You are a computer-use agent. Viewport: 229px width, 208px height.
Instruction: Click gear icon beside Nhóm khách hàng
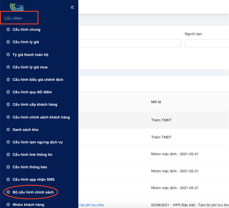8,205
